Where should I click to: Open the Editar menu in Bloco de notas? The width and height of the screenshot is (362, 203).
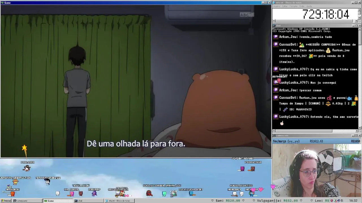pyautogui.click(x=285, y=6)
